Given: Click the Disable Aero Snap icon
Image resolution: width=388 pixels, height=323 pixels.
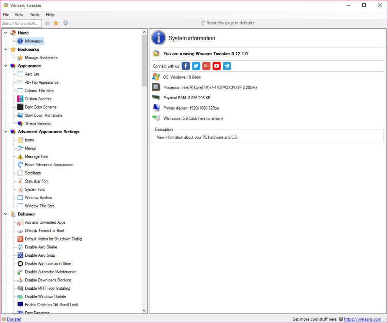Looking at the screenshot, I should coord(20,255).
